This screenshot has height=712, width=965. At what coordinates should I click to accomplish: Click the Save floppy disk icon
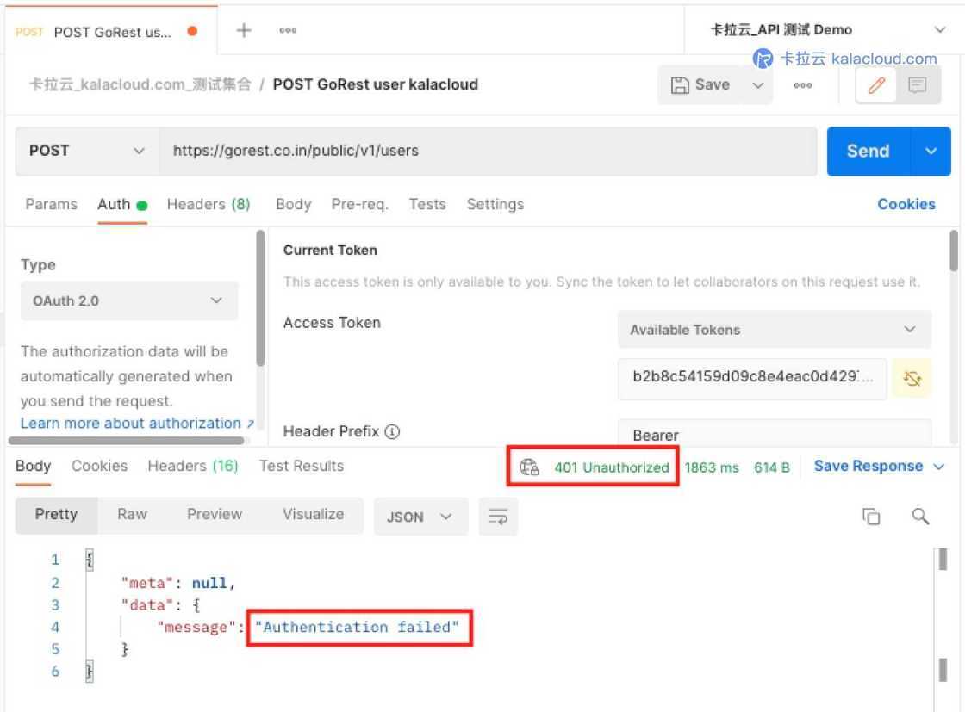(x=680, y=85)
